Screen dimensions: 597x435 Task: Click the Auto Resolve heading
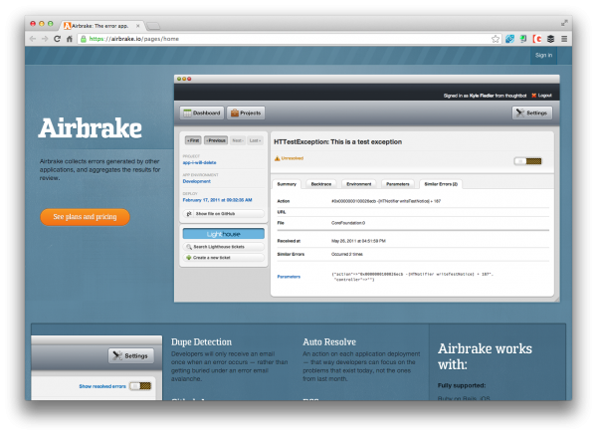[x=329, y=342]
